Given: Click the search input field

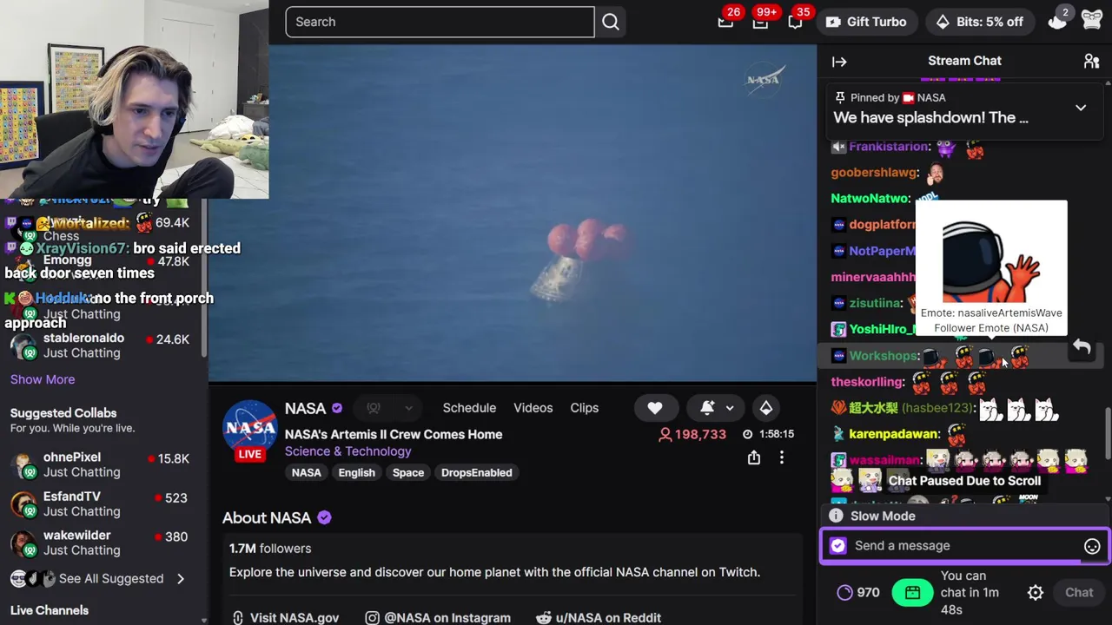Looking at the screenshot, I should [x=440, y=22].
